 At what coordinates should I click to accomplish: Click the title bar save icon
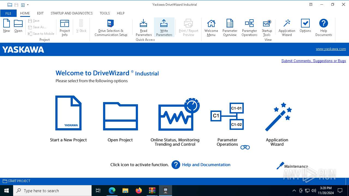pyautogui.click(x=16, y=5)
